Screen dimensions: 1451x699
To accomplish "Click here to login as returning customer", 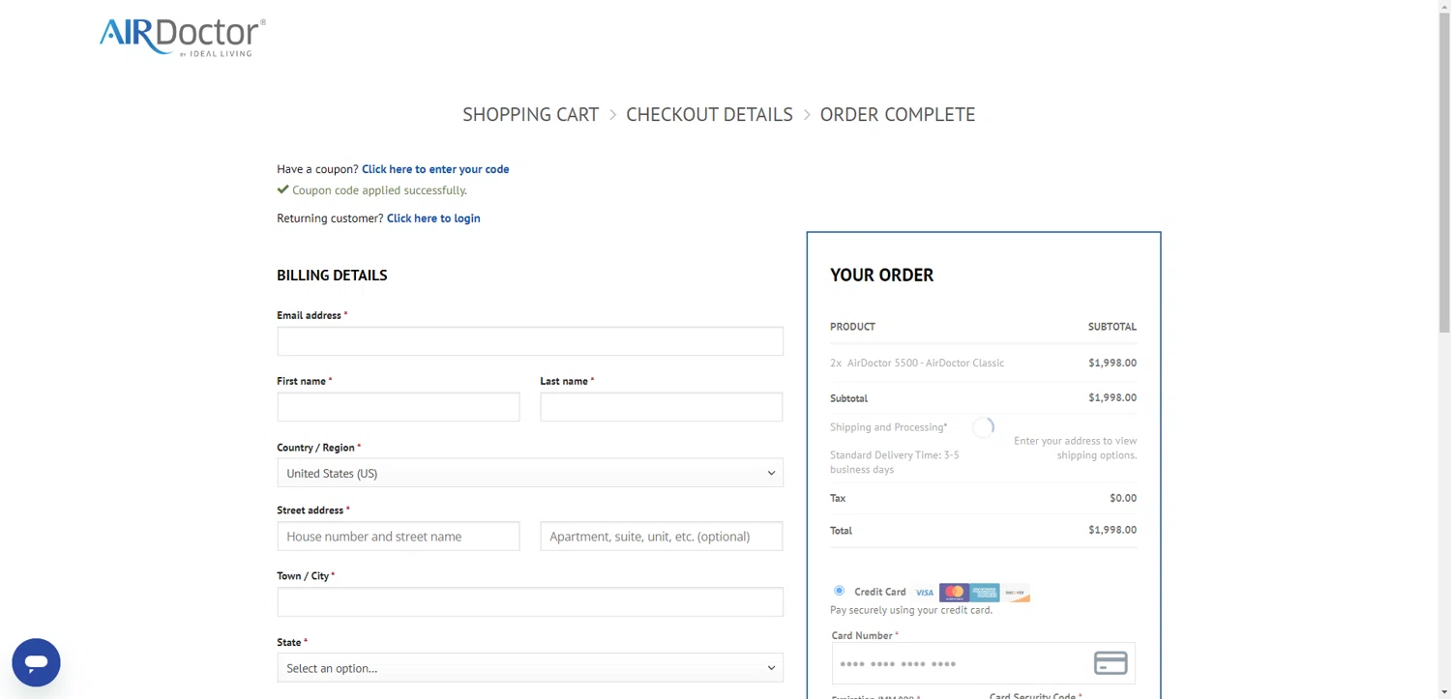I will click(432, 218).
